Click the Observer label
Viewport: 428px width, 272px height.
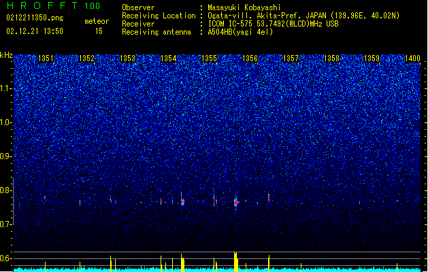click(138, 7)
